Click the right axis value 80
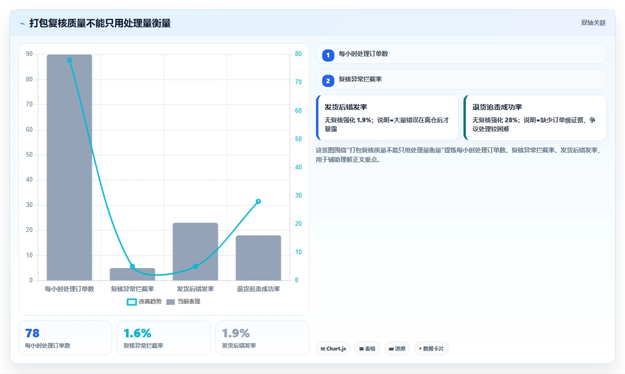This screenshot has width=625, height=374. coord(298,54)
